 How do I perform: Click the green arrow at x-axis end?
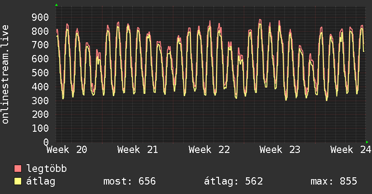pos(367,142)
